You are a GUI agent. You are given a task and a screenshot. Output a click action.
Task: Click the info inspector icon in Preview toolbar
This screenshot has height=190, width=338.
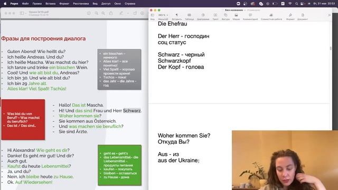89,13
